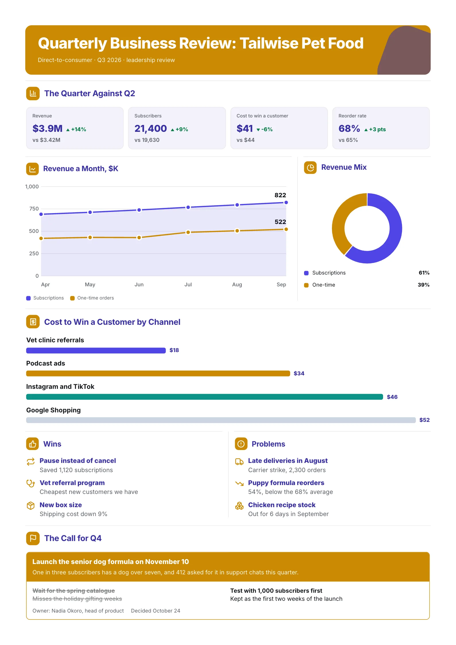456x645 pixels.
Task: Click the downward trend icon by Puppy formula reorders
Action: [239, 484]
